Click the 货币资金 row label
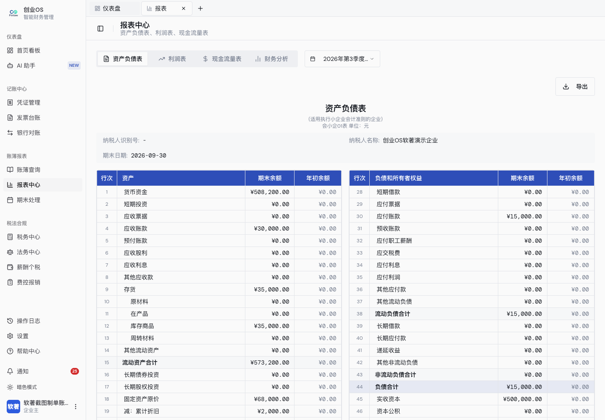This screenshot has height=420, width=605. [136, 192]
